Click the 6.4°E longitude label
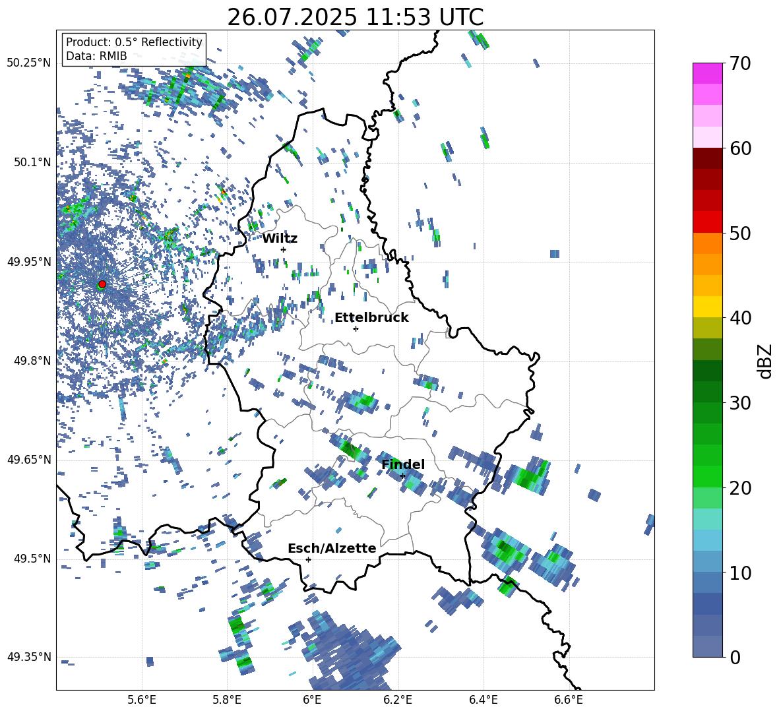 click(x=483, y=700)
